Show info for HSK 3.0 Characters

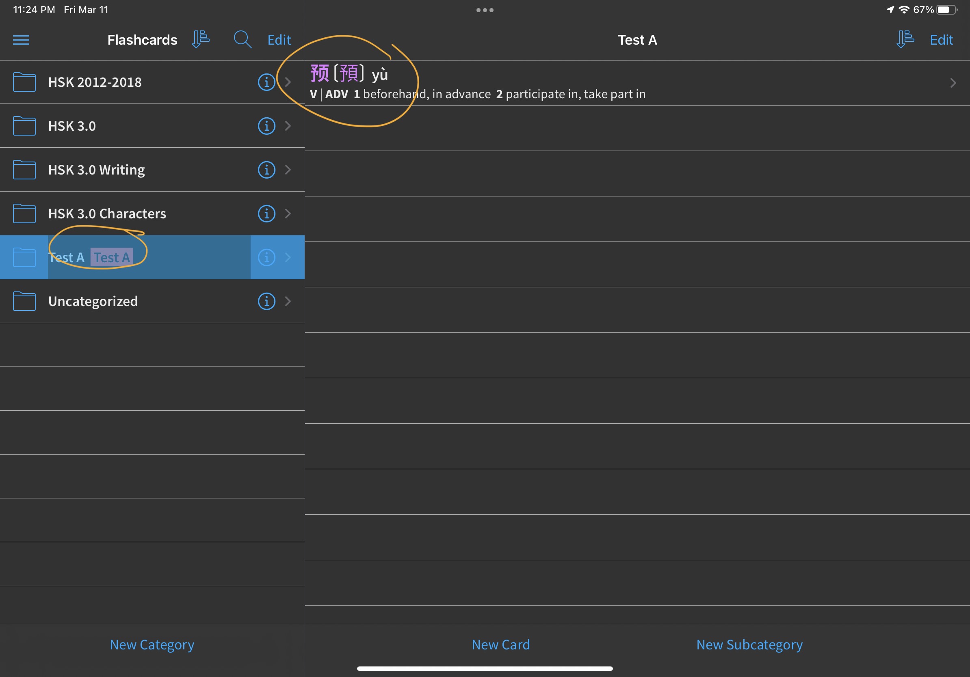[x=266, y=213]
